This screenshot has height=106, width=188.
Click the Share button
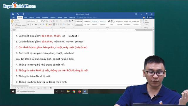(150, 17)
